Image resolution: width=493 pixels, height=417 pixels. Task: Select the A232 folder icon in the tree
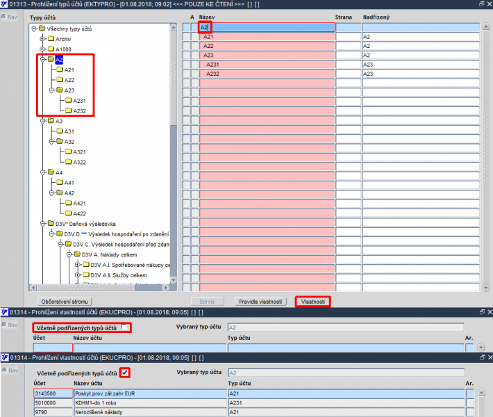(69, 111)
